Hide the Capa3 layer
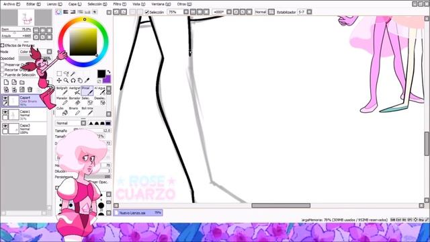 pos(5,126)
